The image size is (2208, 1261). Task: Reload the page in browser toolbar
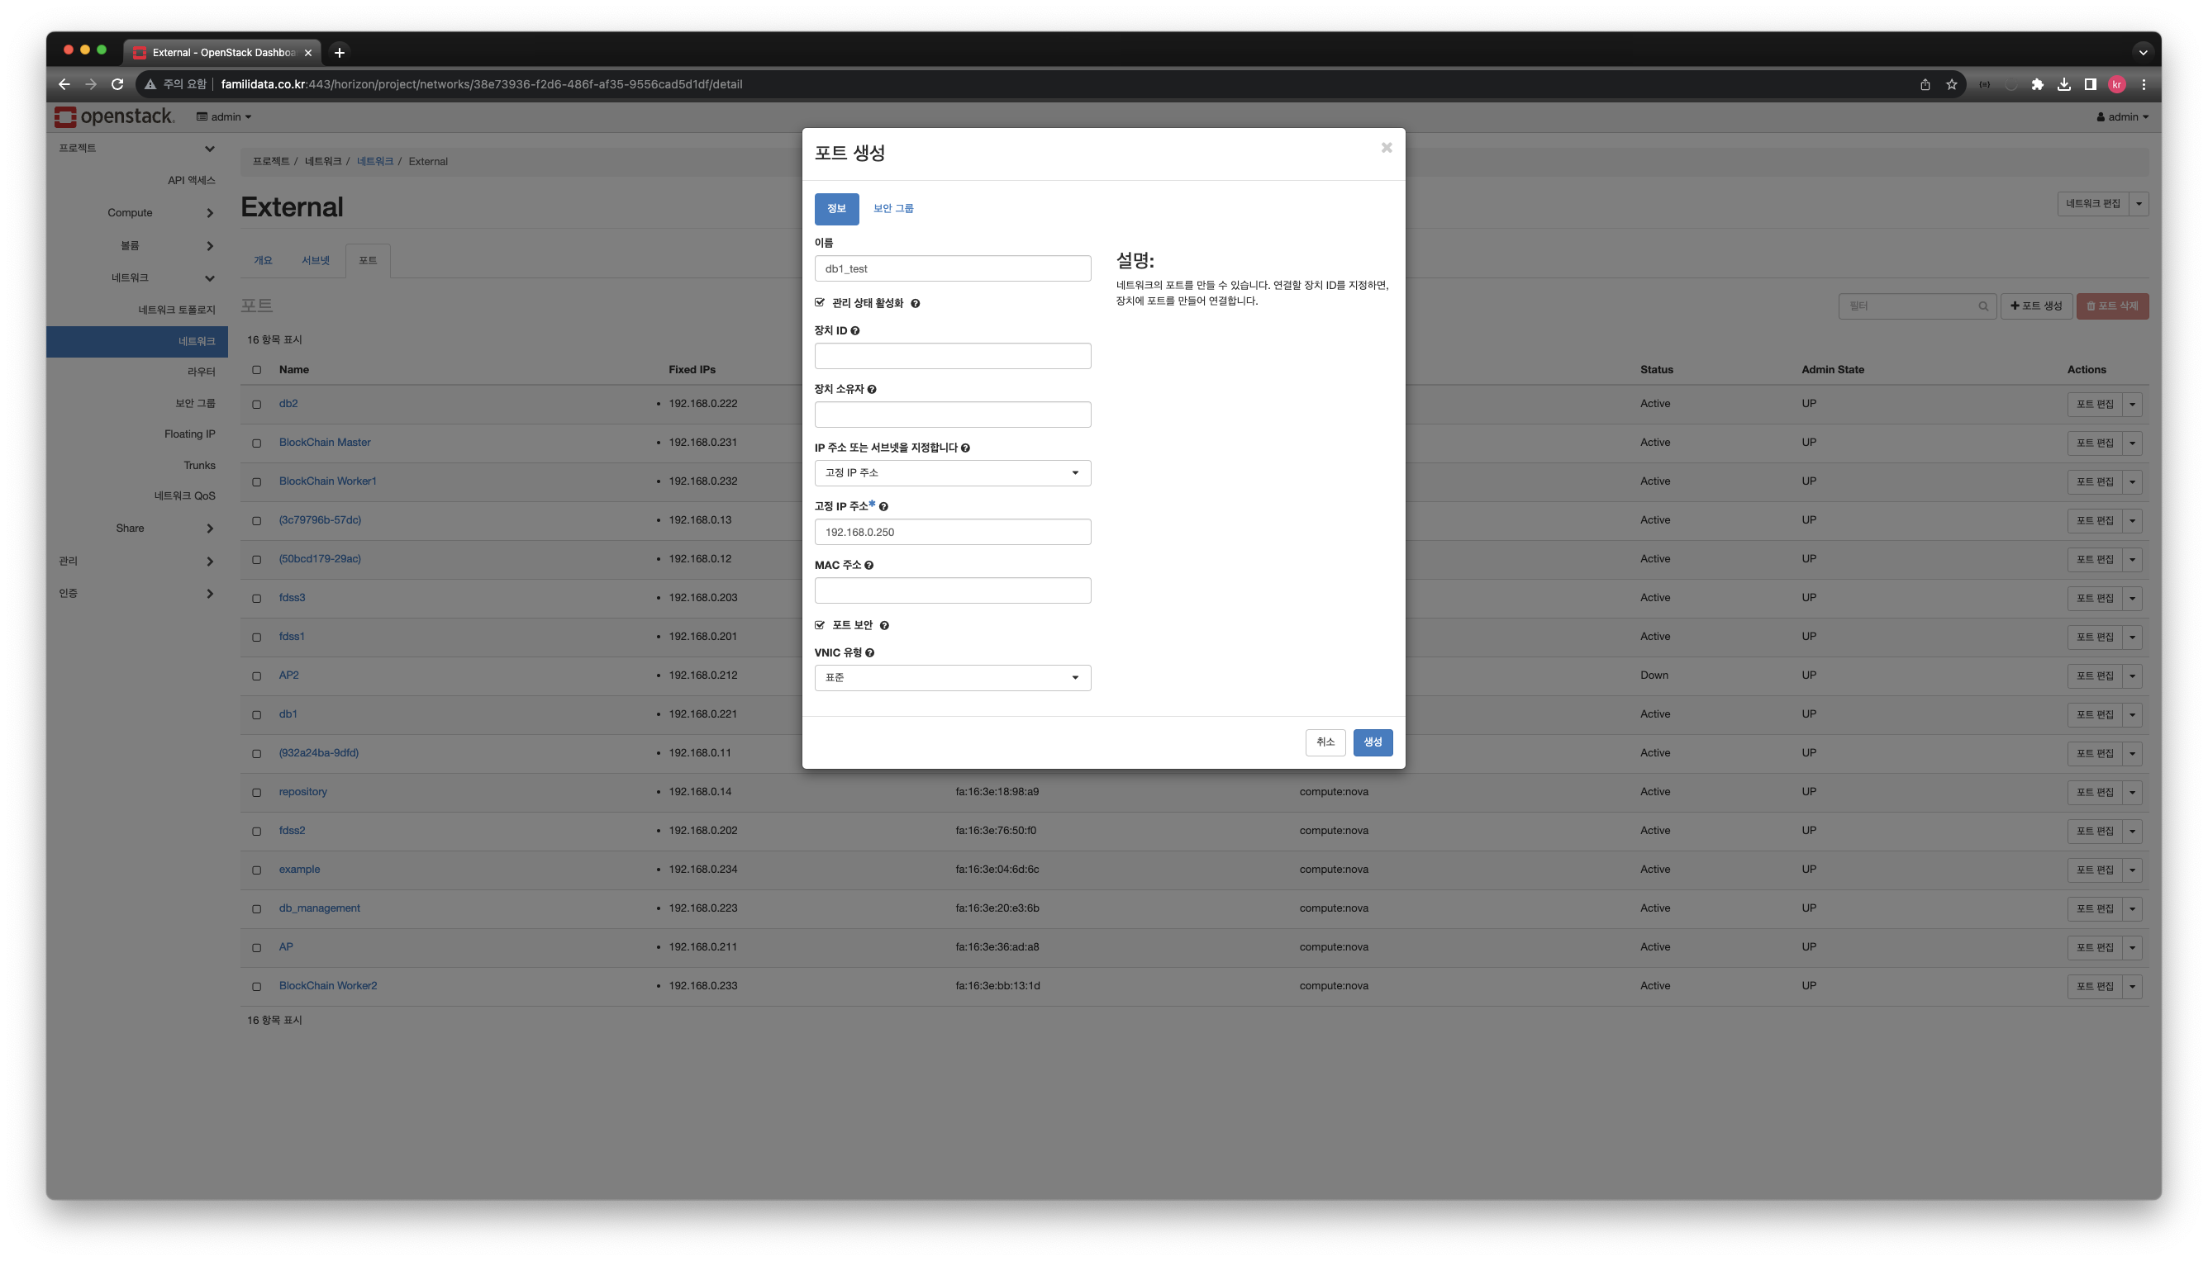click(118, 84)
